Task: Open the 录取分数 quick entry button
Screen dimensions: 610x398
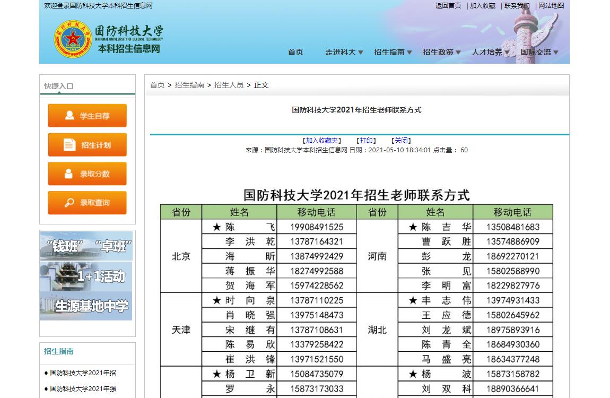Action: [x=87, y=174]
